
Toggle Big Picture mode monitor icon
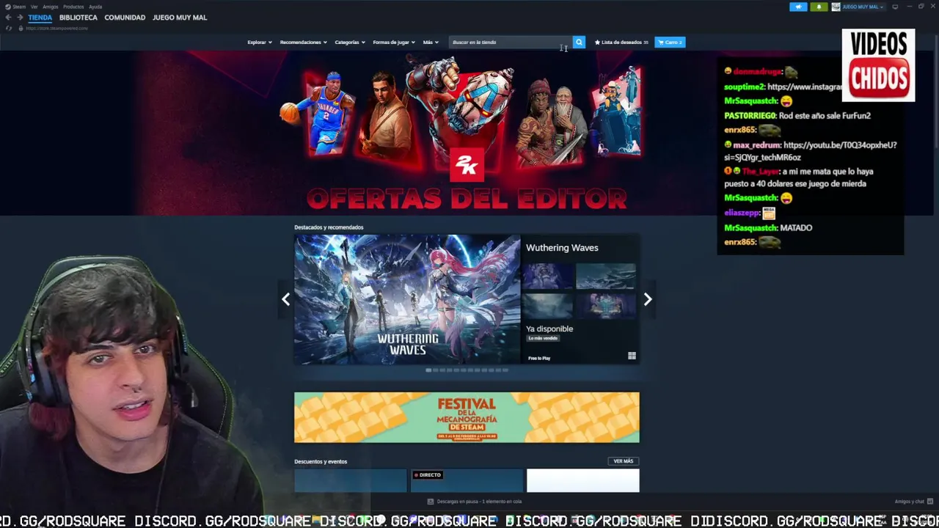(x=895, y=7)
